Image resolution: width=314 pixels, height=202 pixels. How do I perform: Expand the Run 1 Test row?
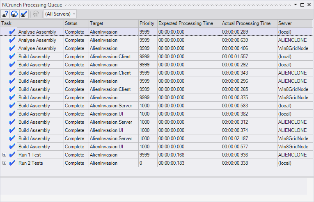click(5, 155)
